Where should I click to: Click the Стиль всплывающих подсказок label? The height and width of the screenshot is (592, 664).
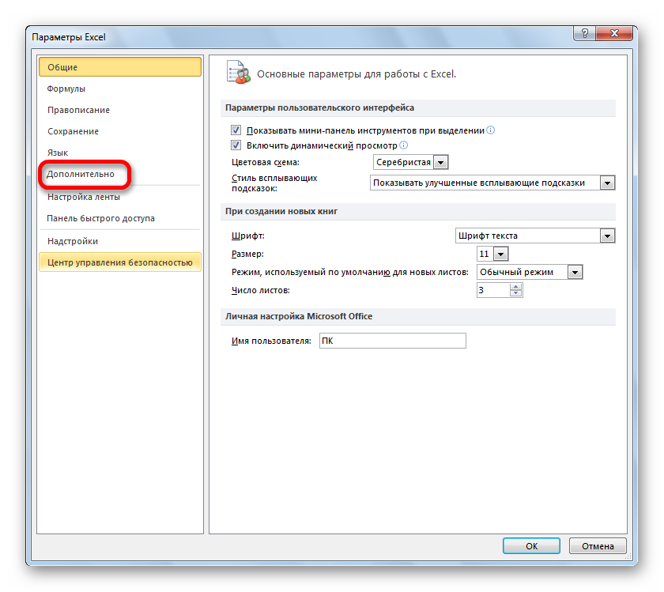pos(274,183)
